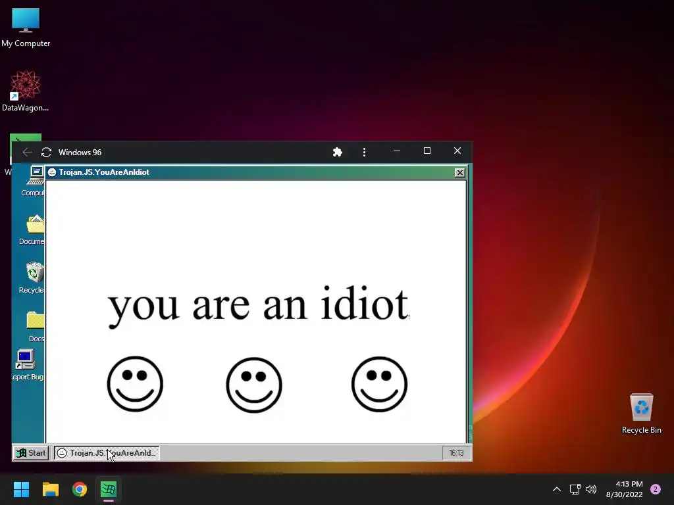Minimize the Windows 96 app window

(397, 151)
